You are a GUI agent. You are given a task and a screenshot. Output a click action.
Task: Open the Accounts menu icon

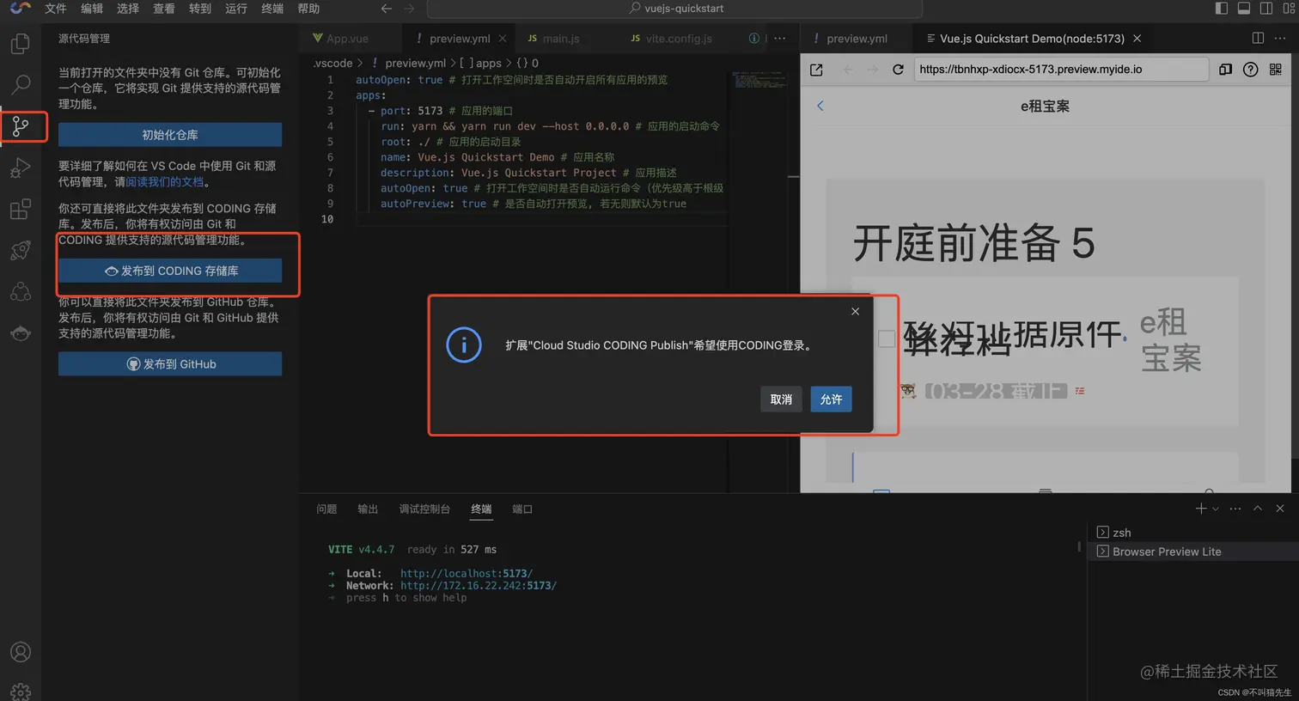point(21,652)
